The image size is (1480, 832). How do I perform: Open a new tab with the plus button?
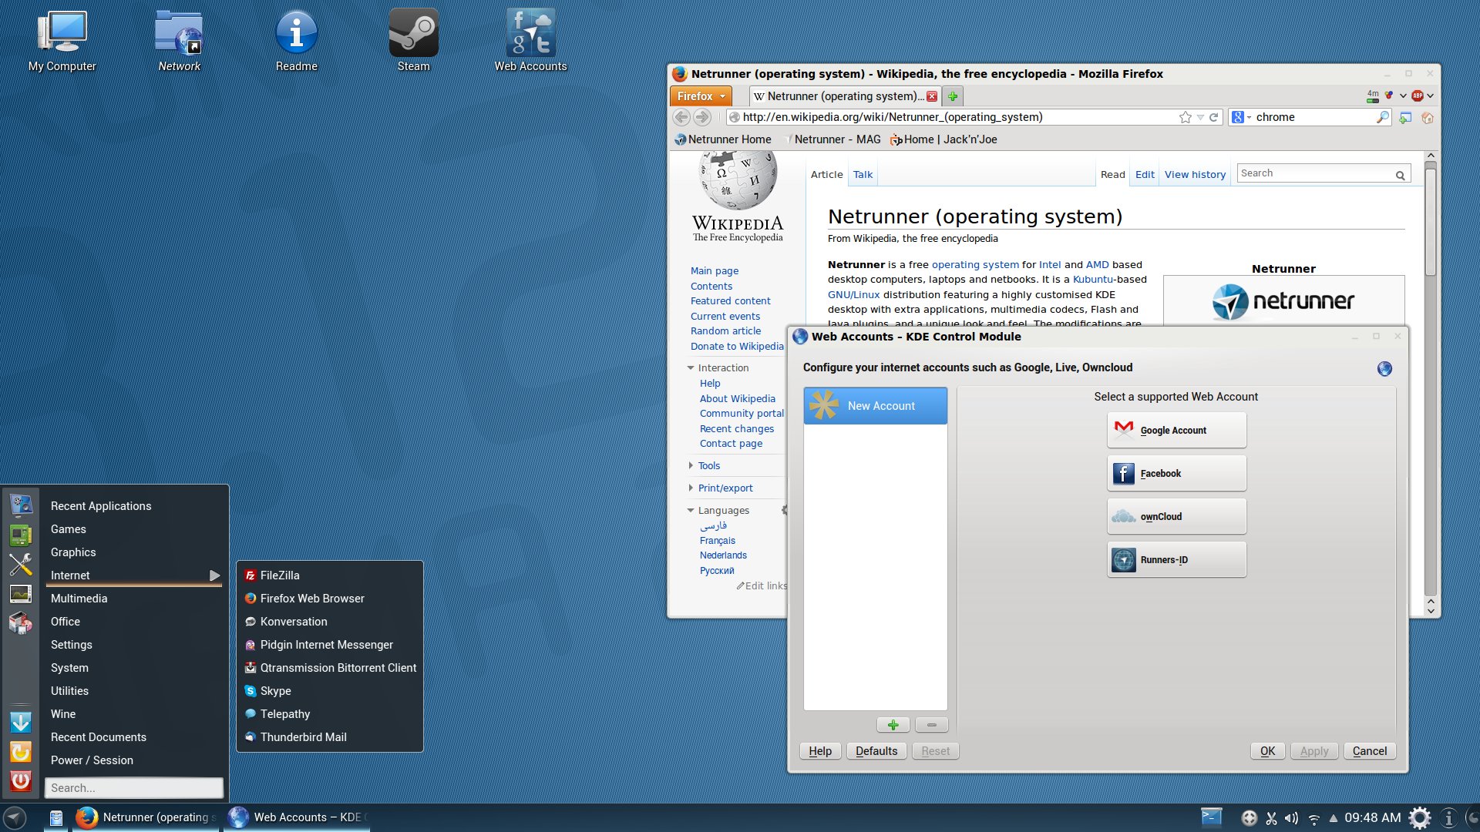click(953, 96)
